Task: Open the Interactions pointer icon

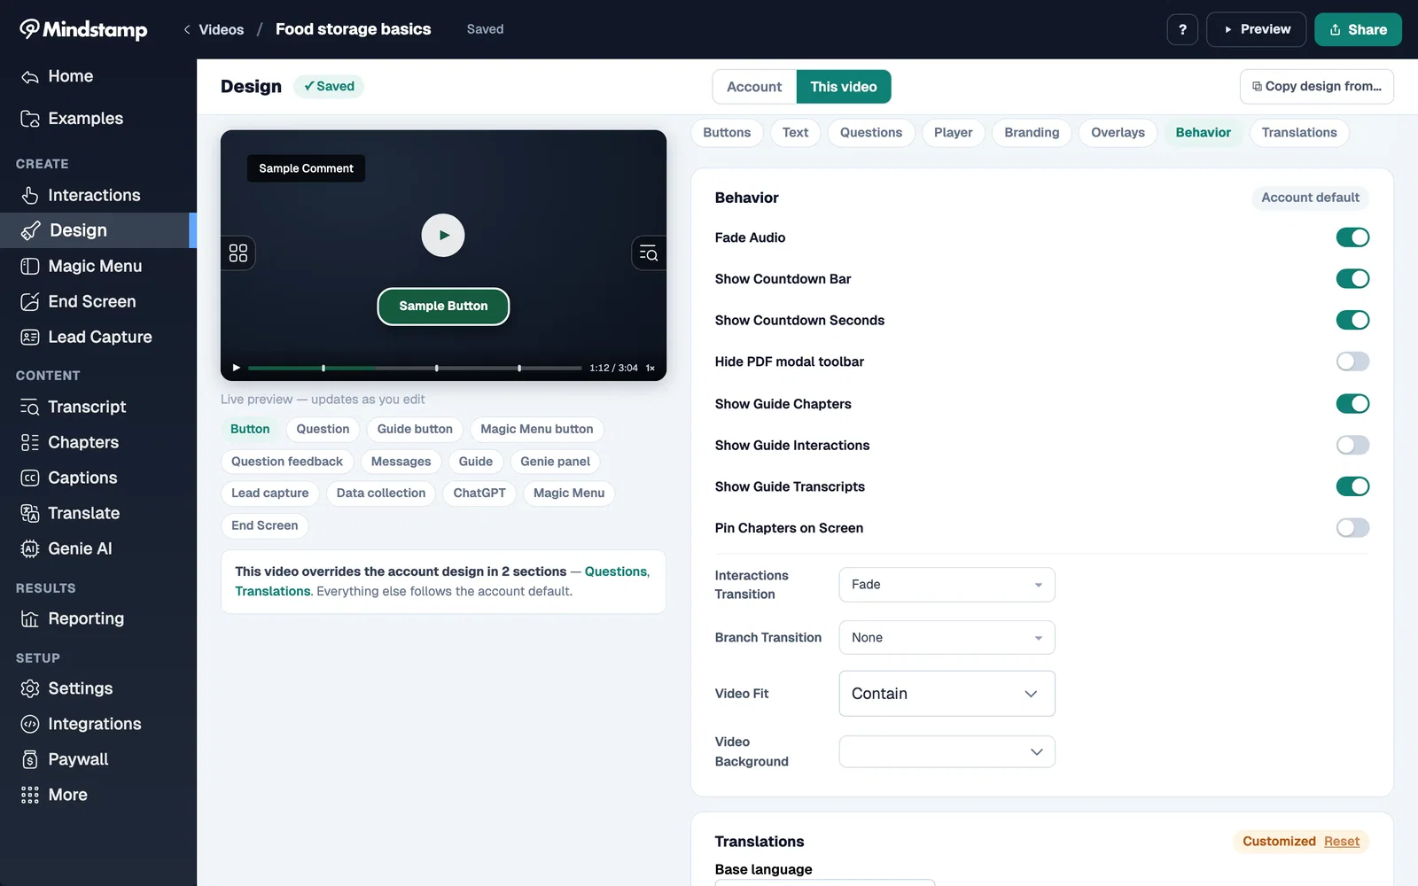Action: click(x=30, y=196)
